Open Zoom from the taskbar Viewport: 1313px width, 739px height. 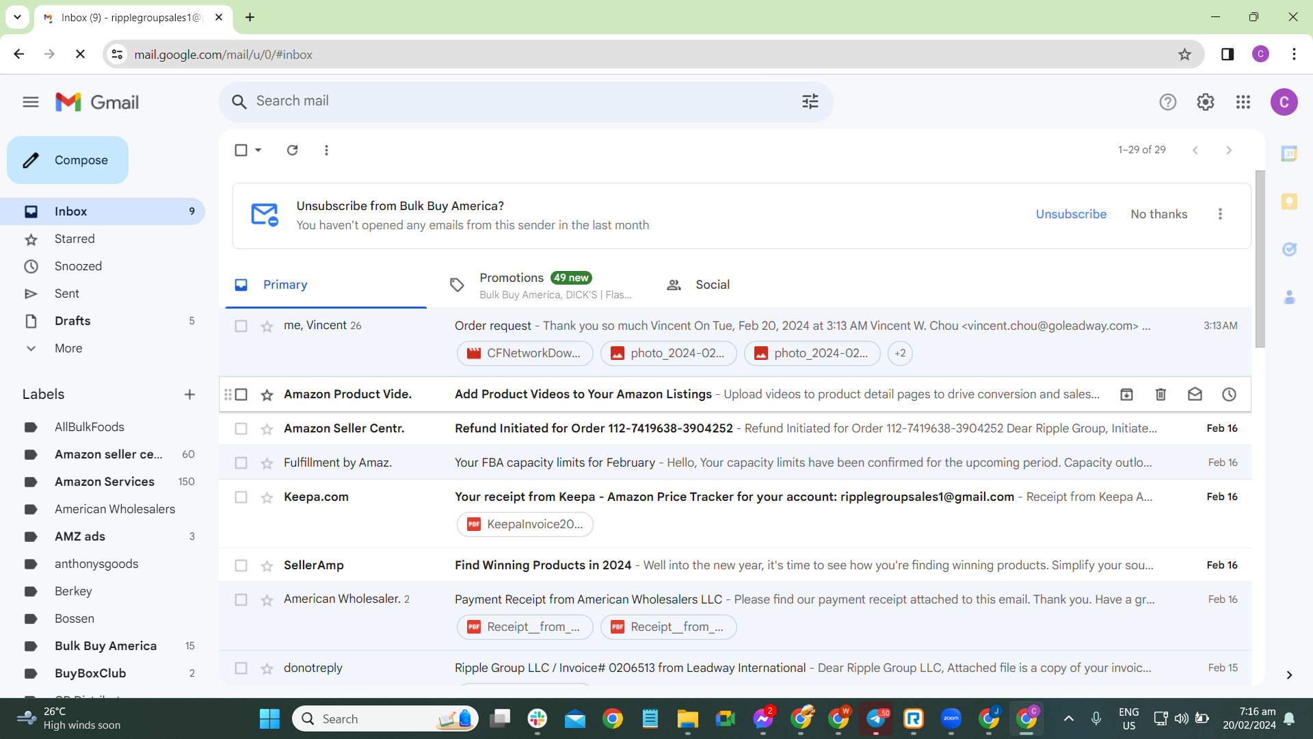(951, 718)
